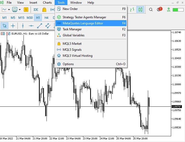Select the crosshair tool
The width and height of the screenshot is (185, 142).
tap(13, 26)
